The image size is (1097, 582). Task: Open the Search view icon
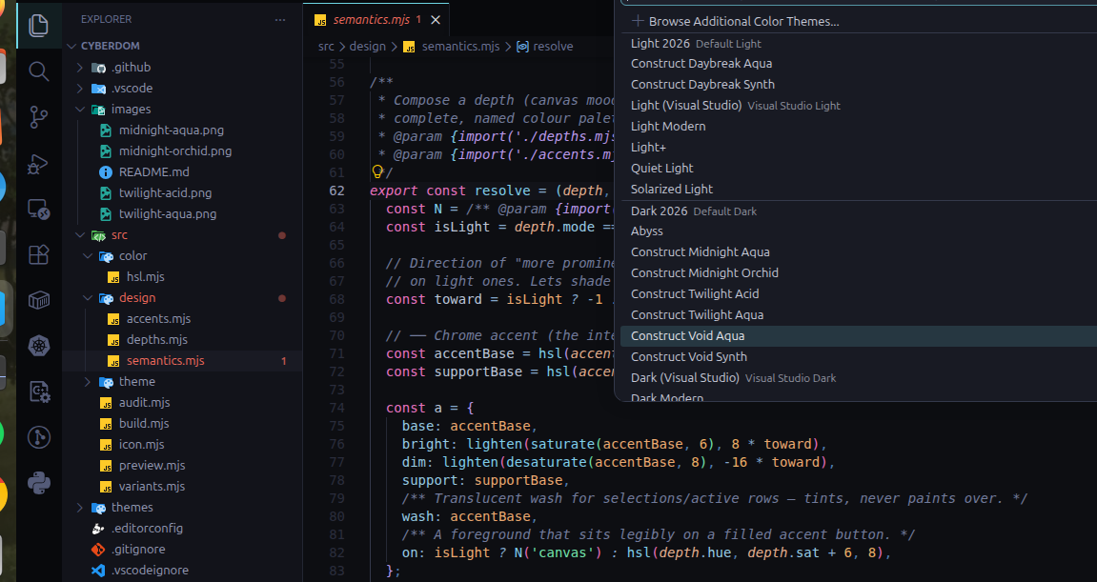tap(38, 71)
